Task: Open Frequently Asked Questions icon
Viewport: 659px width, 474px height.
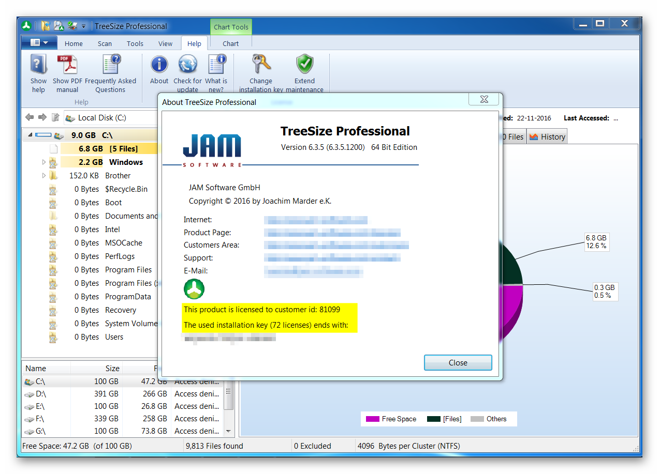Action: [x=111, y=65]
